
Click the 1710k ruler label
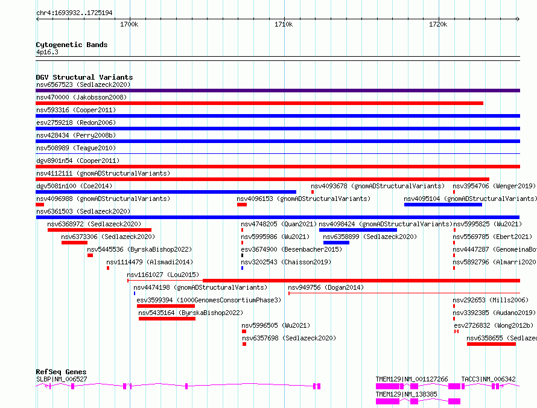click(x=284, y=24)
